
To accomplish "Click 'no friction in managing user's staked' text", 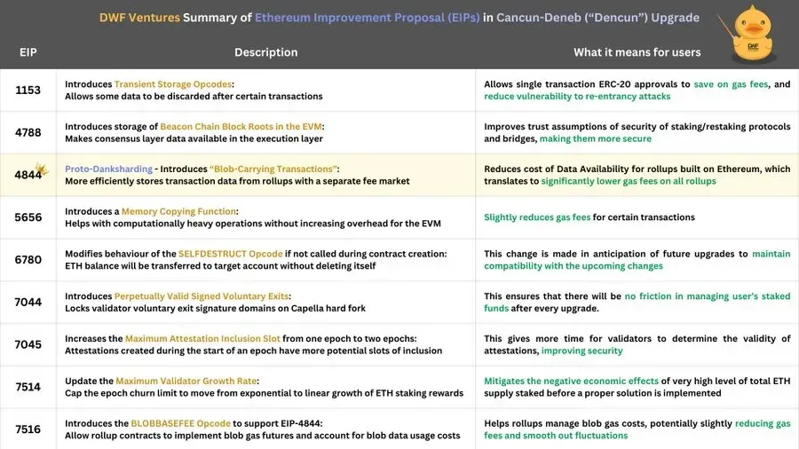I will tap(708, 296).
